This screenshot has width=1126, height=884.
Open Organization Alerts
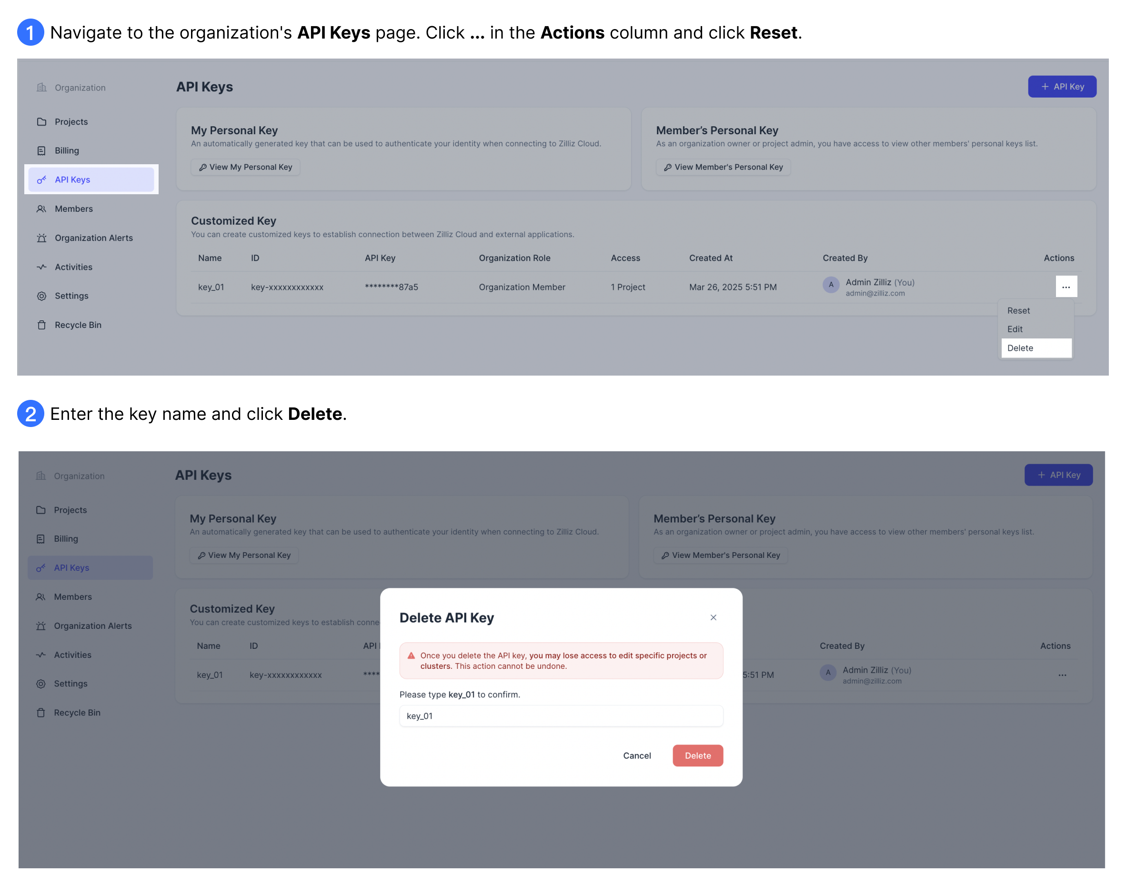(94, 238)
